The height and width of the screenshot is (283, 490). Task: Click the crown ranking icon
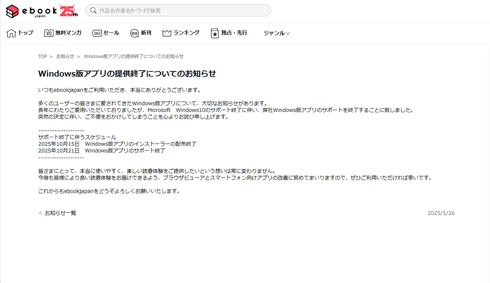coord(167,33)
